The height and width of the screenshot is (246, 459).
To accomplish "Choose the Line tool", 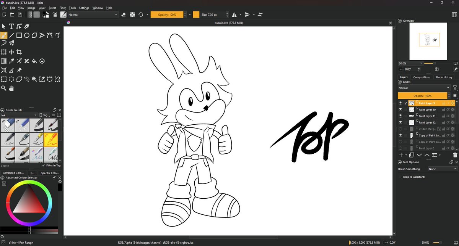I will pyautogui.click(x=11, y=35).
